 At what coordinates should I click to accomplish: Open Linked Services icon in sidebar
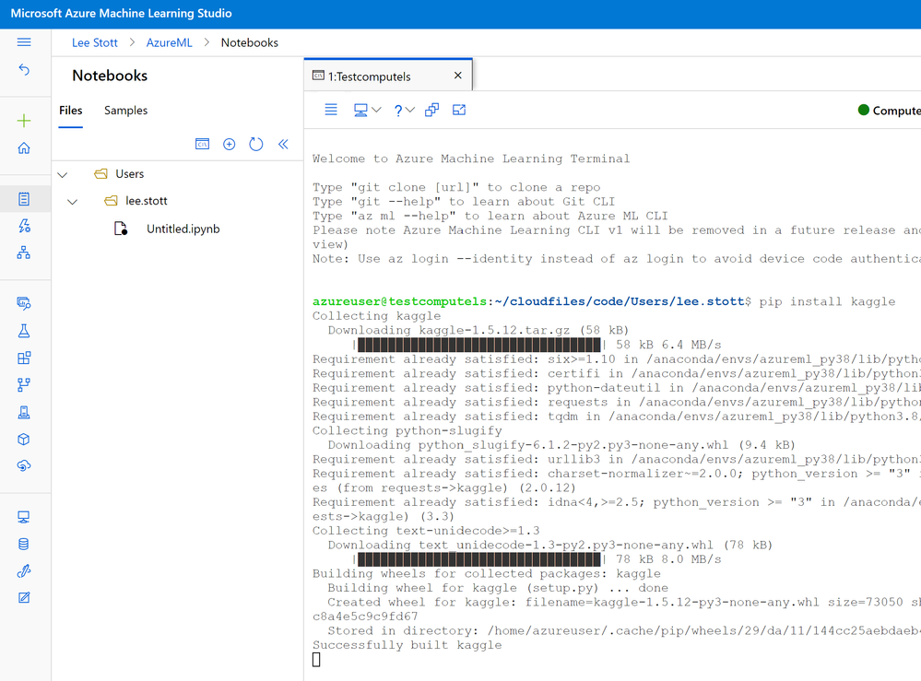click(24, 570)
